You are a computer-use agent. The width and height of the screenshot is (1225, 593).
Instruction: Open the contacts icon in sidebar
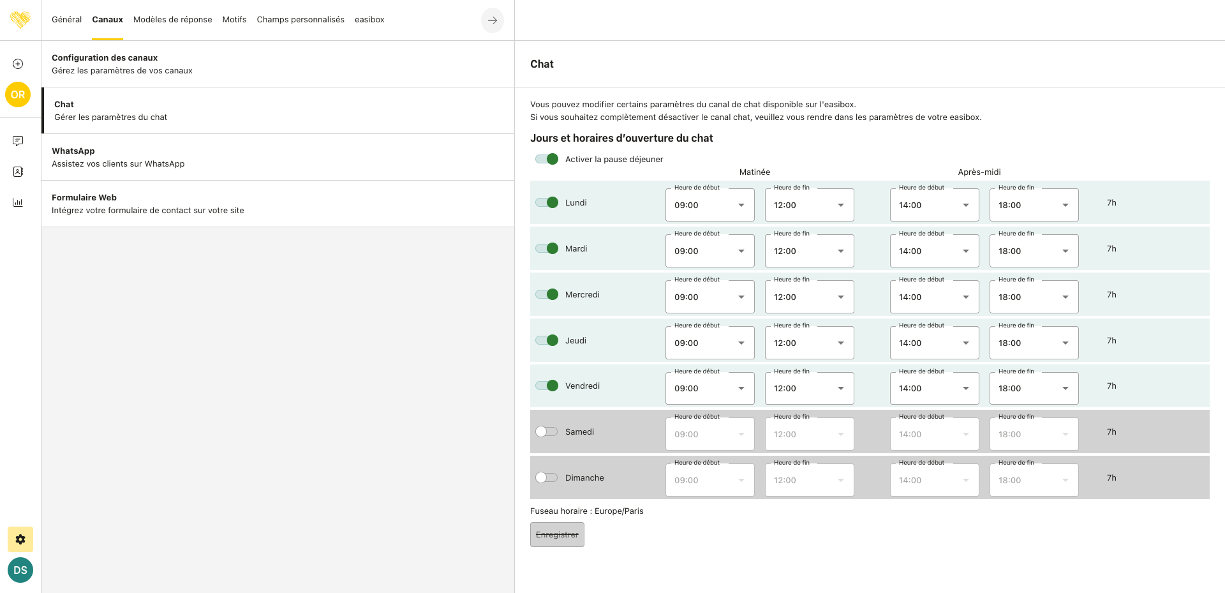(18, 172)
